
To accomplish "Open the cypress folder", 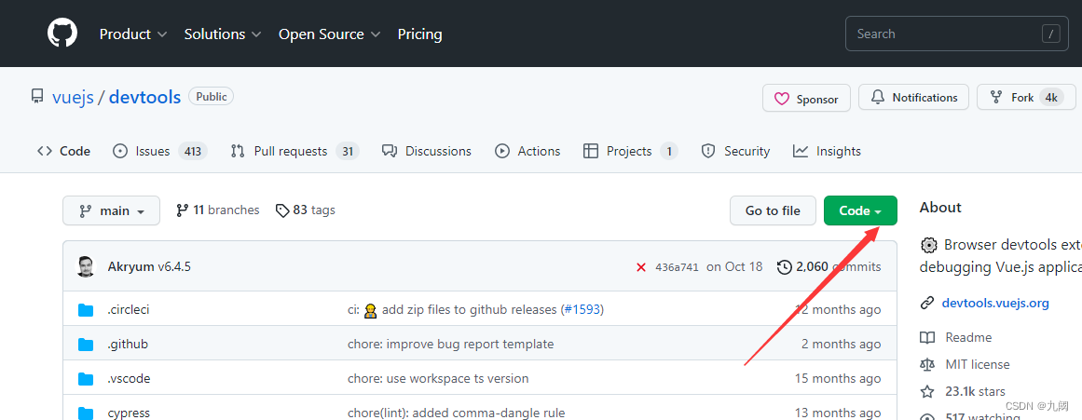I will [129, 413].
